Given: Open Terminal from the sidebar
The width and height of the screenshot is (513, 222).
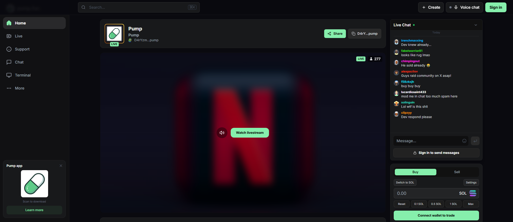Looking at the screenshot, I should point(34,75).
